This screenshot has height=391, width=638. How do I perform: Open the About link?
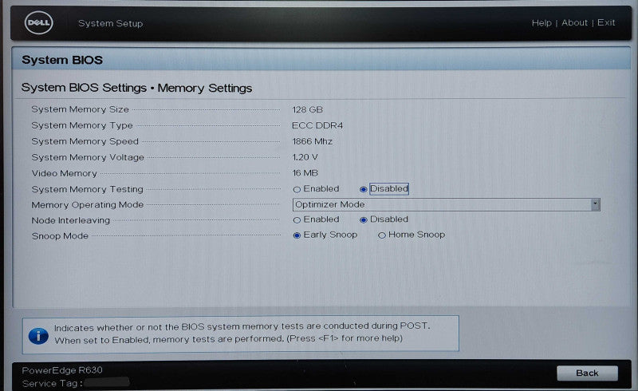pos(574,23)
